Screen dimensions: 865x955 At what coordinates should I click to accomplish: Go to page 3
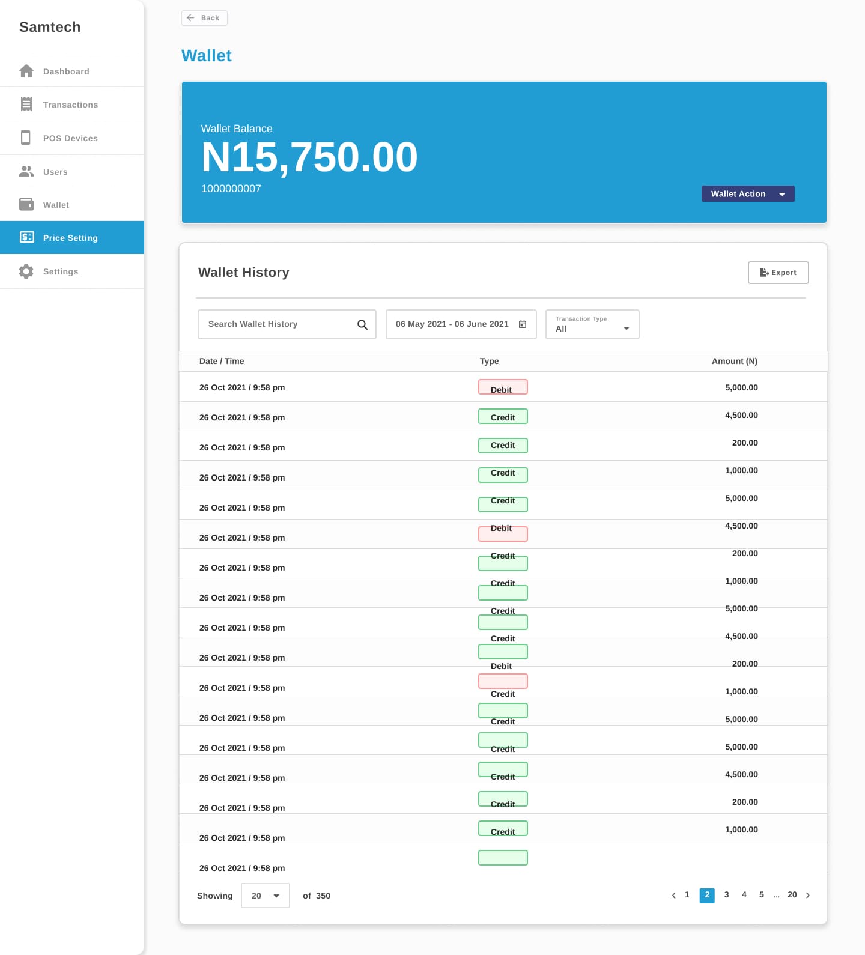click(x=727, y=895)
